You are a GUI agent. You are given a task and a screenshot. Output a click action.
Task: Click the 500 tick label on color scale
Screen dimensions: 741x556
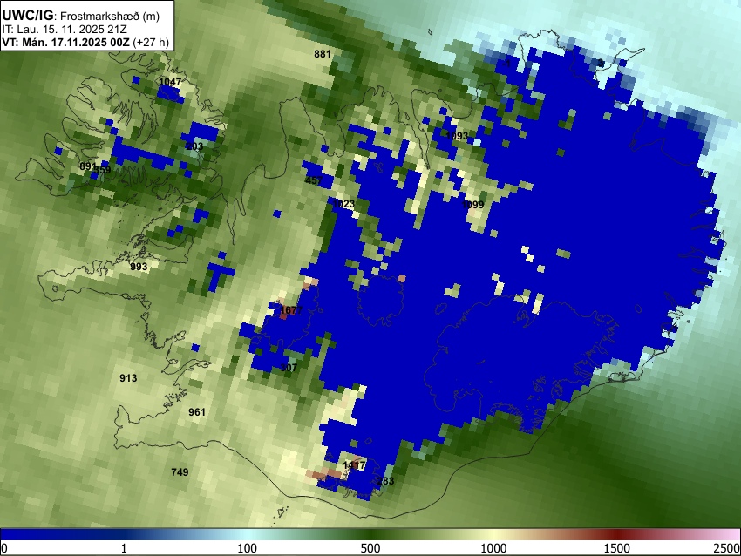coord(370,548)
